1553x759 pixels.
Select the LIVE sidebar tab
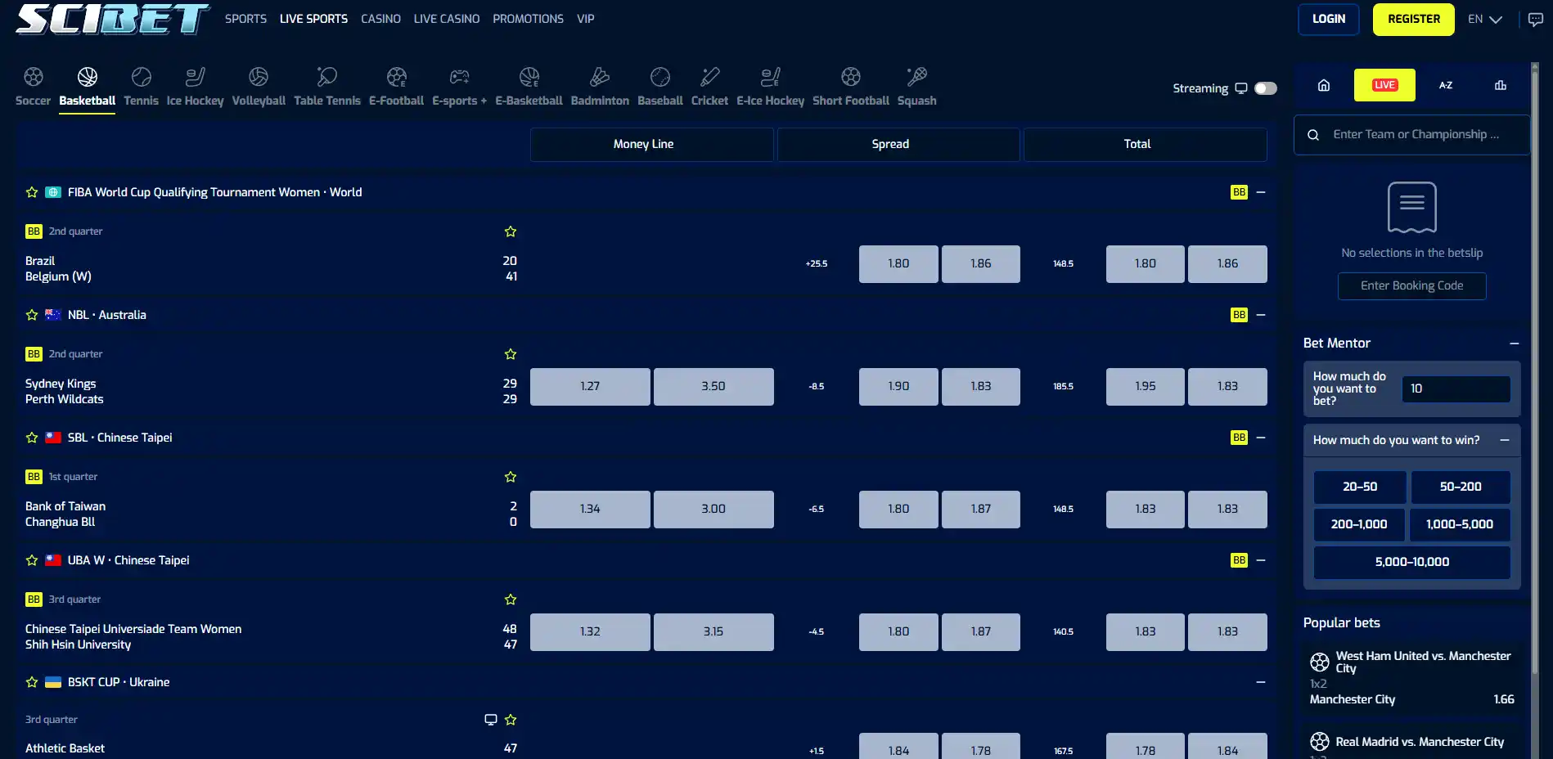click(1384, 85)
